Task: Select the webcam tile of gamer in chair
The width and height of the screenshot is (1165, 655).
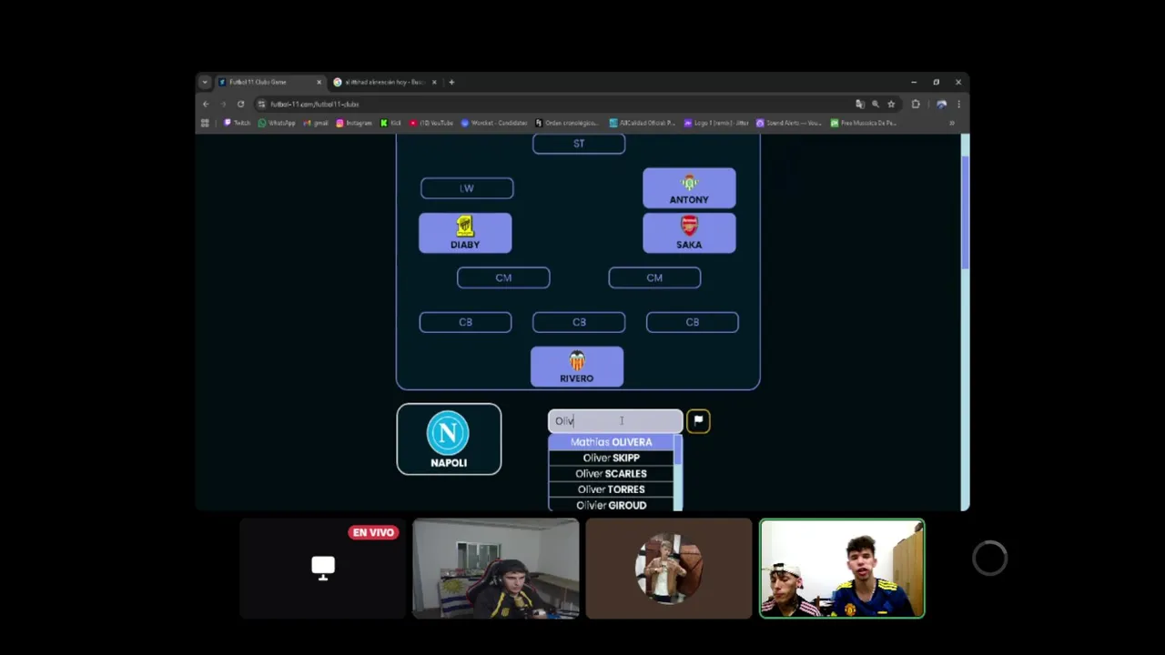Action: tap(496, 569)
